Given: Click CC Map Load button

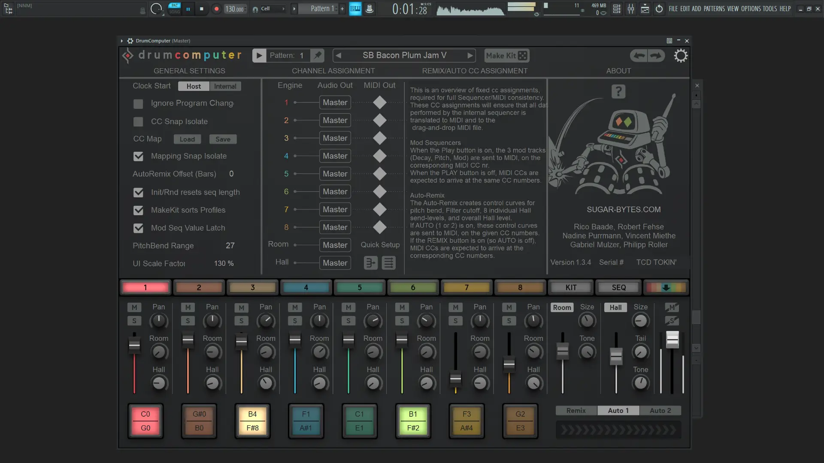Looking at the screenshot, I should pos(187,139).
